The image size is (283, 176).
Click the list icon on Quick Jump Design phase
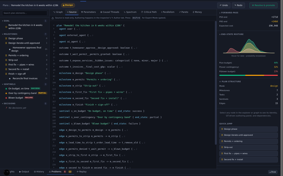222,129
